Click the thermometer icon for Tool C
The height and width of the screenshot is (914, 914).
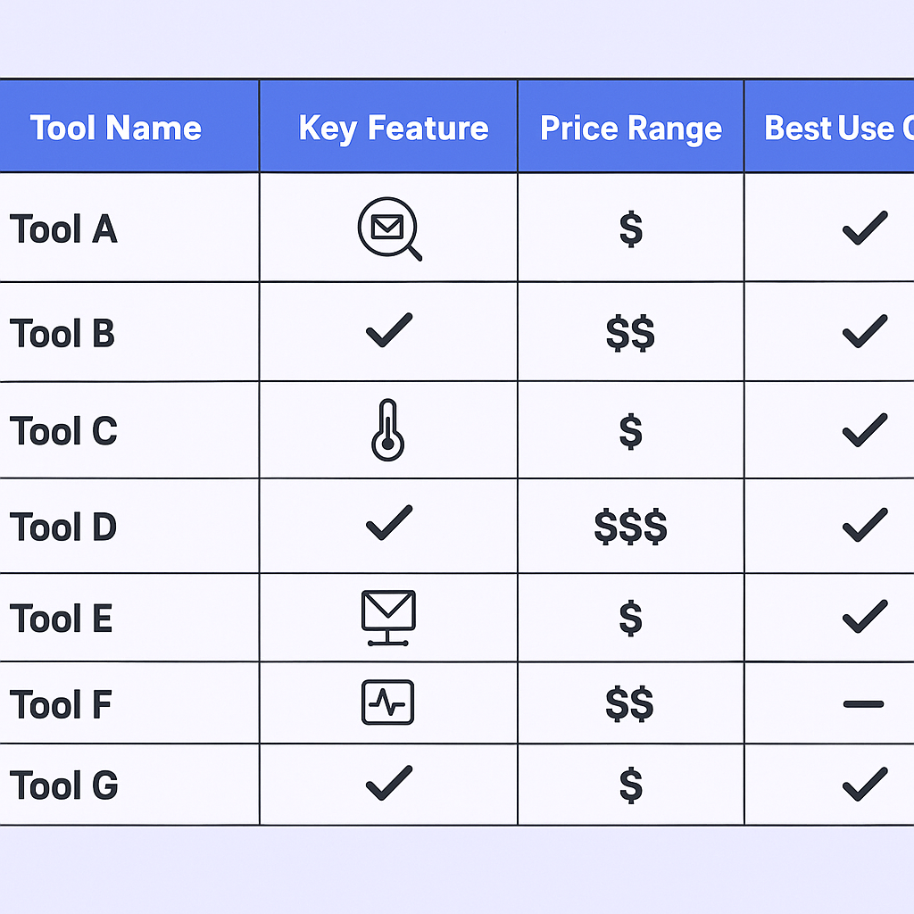coord(387,430)
